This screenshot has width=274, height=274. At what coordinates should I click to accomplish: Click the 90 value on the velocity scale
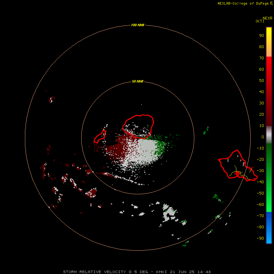click(262, 36)
